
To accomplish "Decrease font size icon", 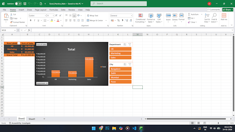I will click(x=60, y=16).
